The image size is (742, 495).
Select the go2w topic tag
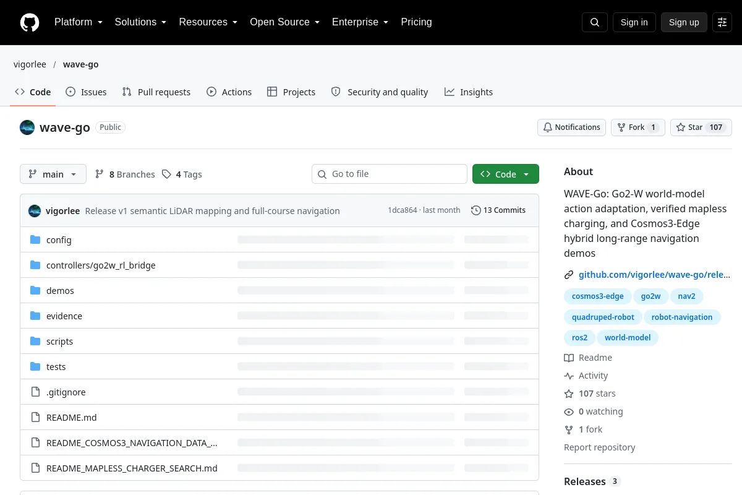650,296
